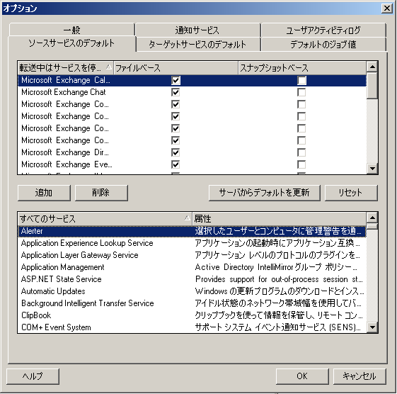The image size is (397, 394).
Task: Click the scroll thumb of the upper services list
Action: (372, 86)
